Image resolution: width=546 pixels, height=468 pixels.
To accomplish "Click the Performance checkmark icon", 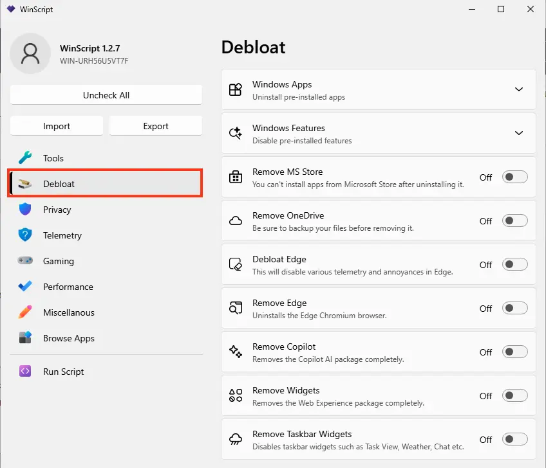I will (25, 287).
